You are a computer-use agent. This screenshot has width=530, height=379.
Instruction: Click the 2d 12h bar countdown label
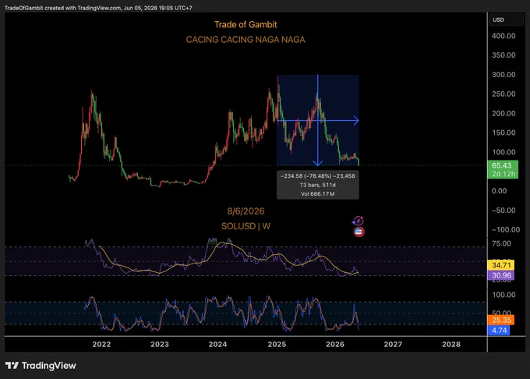click(503, 174)
